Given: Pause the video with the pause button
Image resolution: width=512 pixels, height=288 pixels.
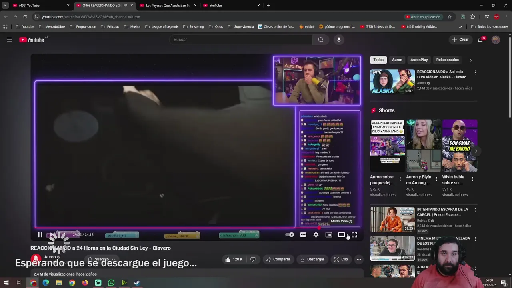Looking at the screenshot, I should [x=40, y=235].
